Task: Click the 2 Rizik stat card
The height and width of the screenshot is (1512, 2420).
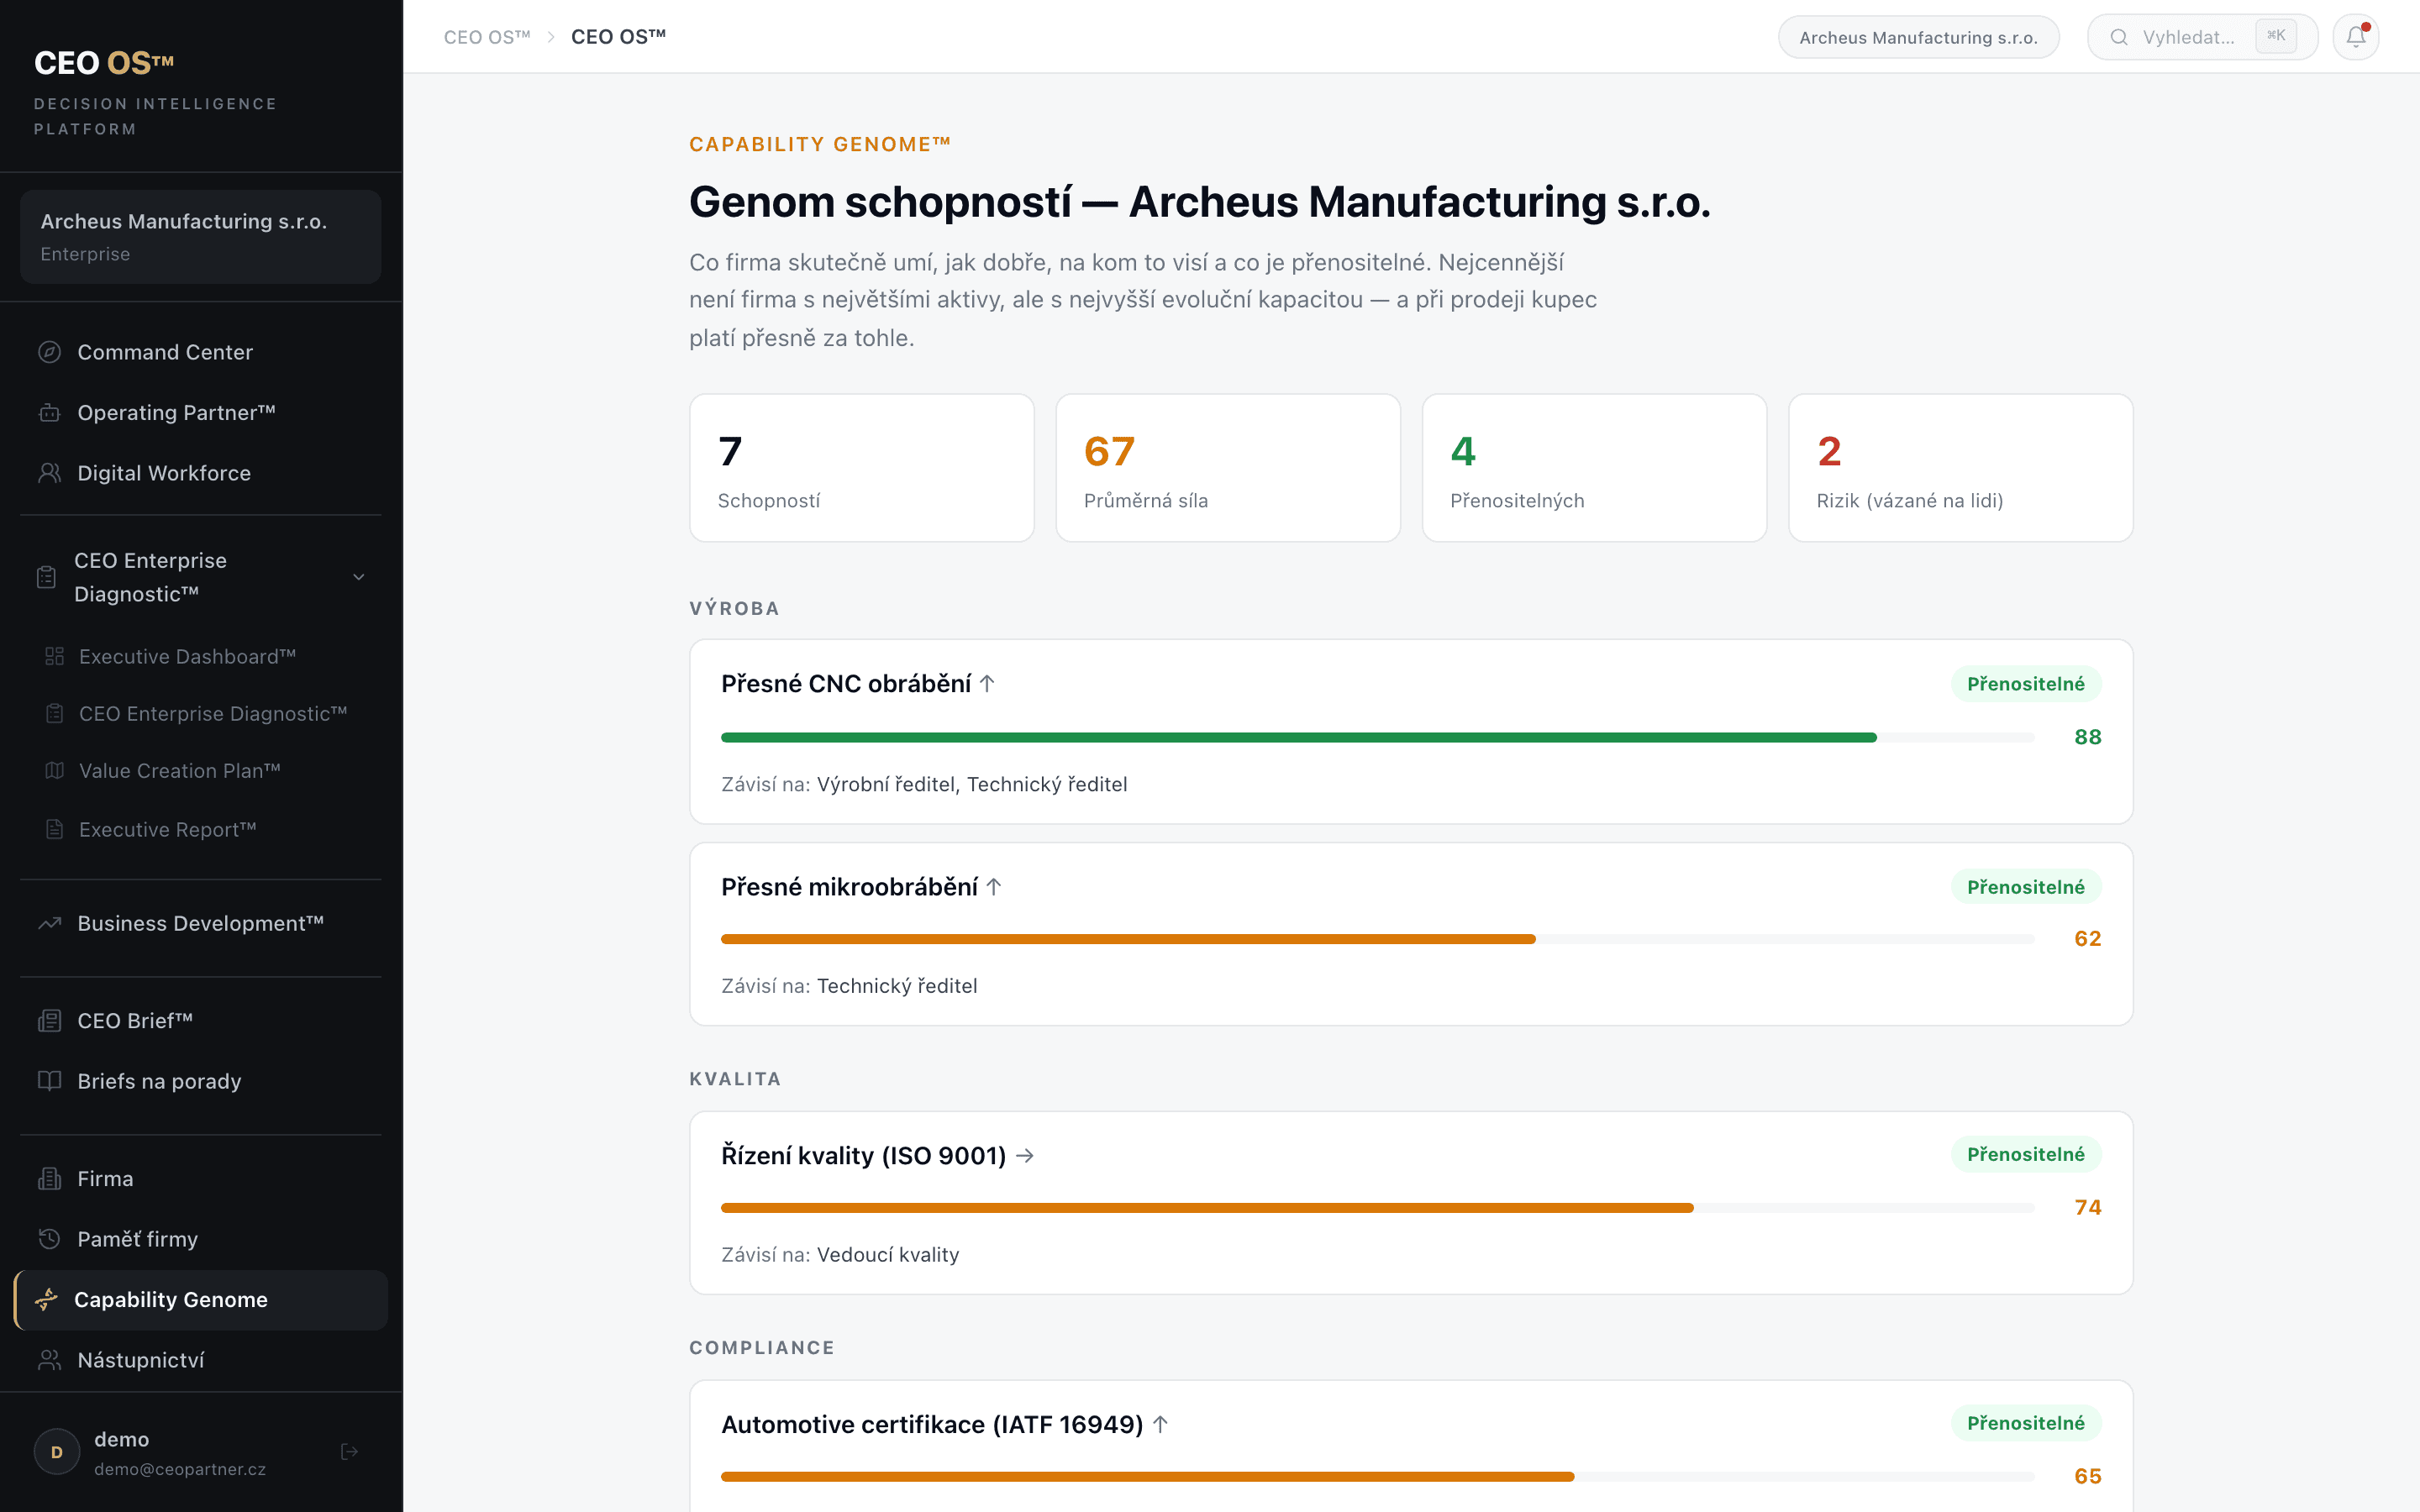Action: tap(1960, 468)
